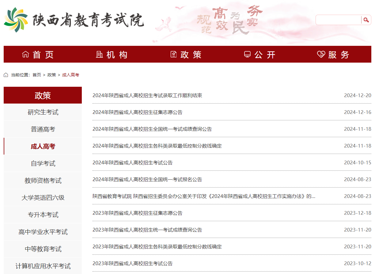Image resolution: width=375 pixels, height=274 pixels.
Task: Open the 普通高考 section
Action: (42, 129)
